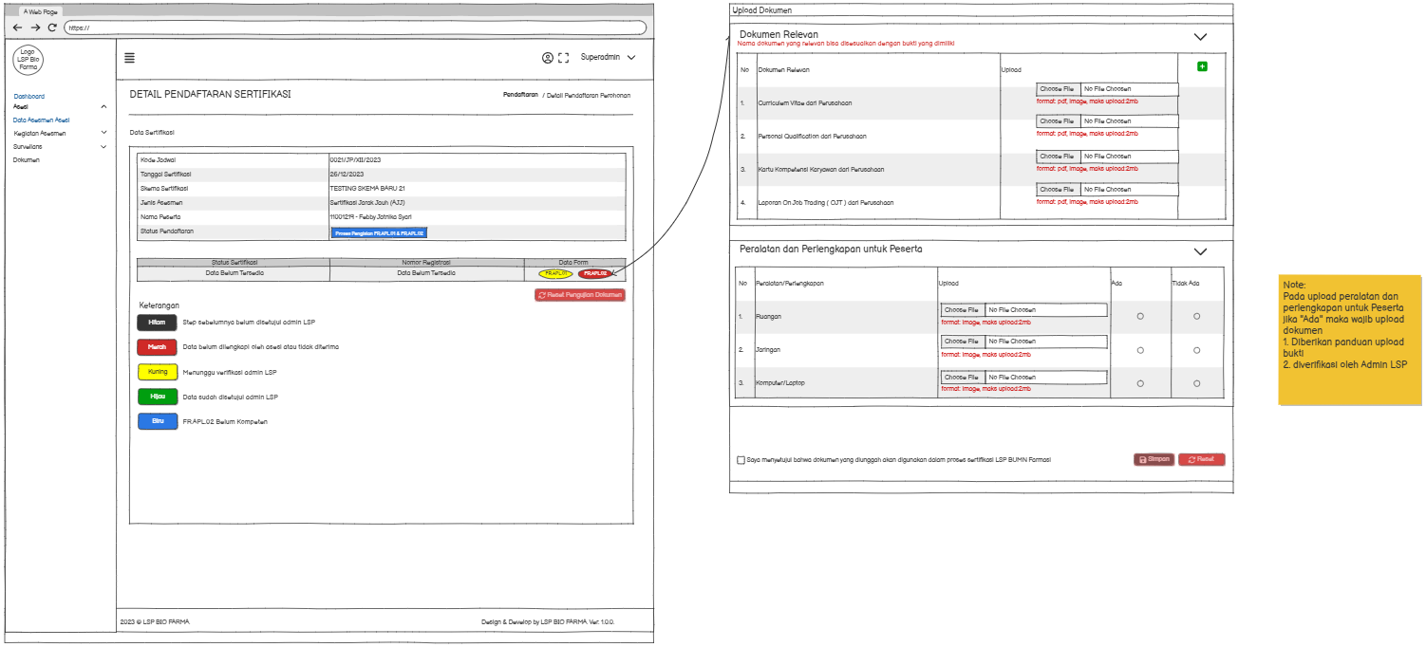Click the Simpan button

[x=1154, y=459]
